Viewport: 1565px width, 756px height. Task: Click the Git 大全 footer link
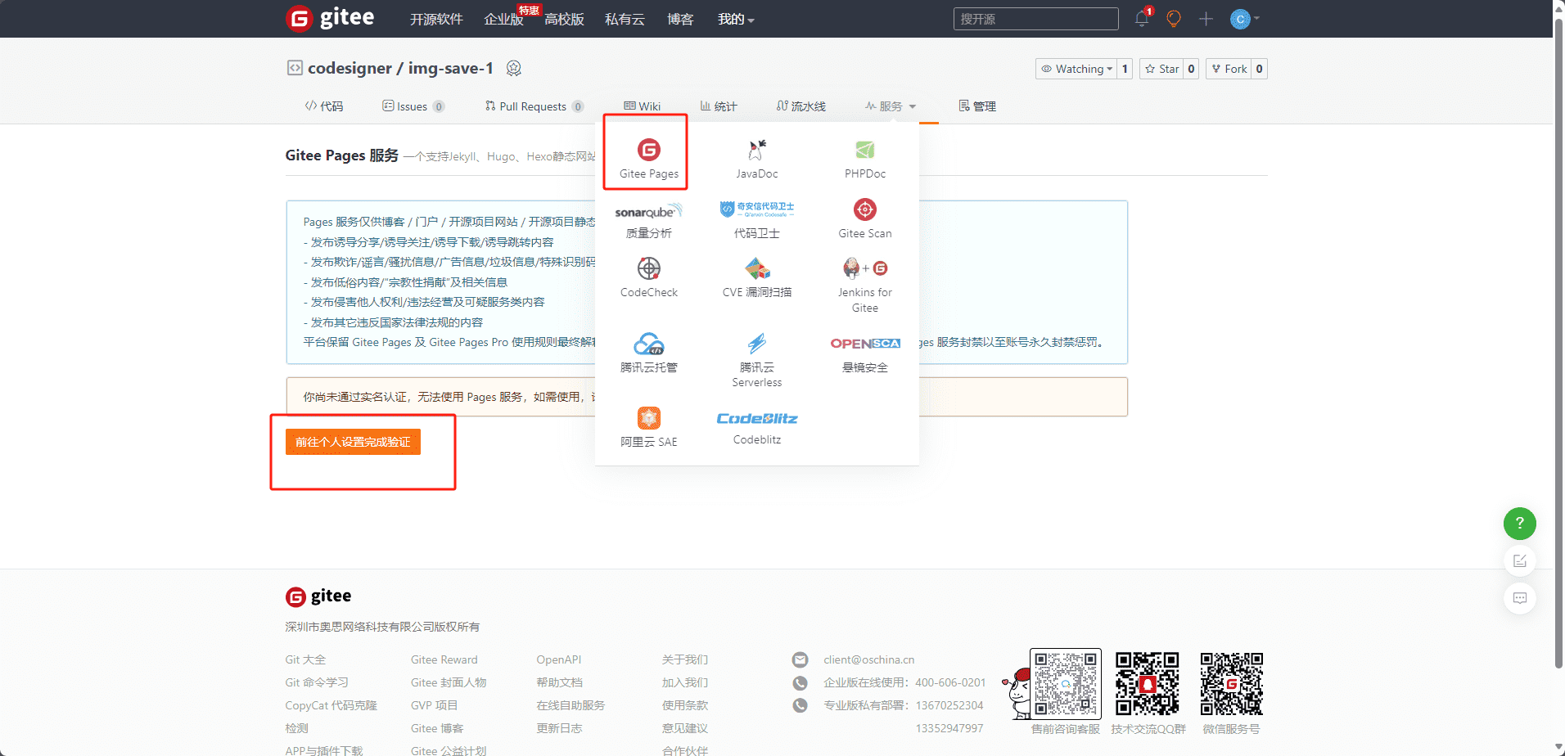click(305, 659)
